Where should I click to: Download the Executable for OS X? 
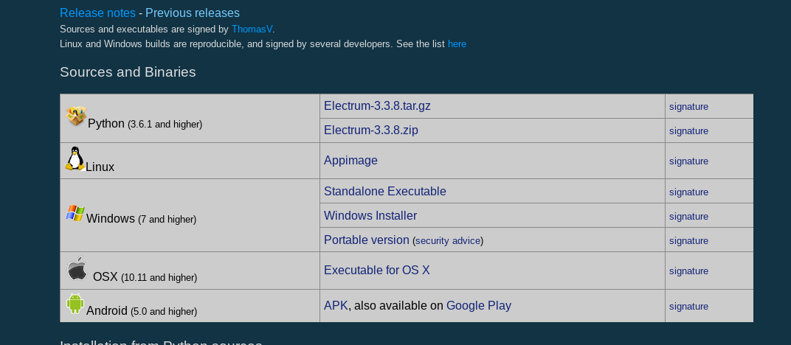377,270
